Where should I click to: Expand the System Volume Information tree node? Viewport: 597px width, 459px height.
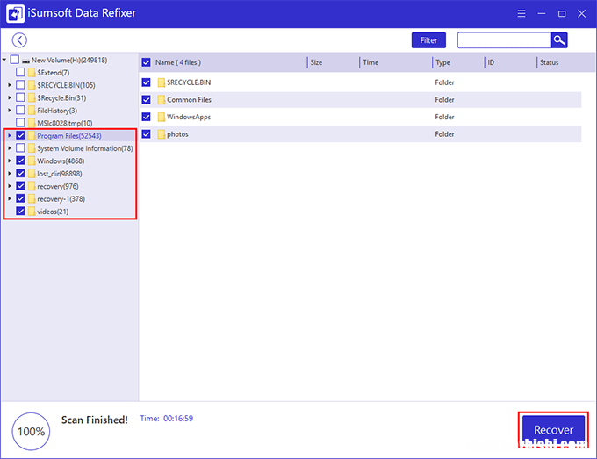(x=10, y=147)
